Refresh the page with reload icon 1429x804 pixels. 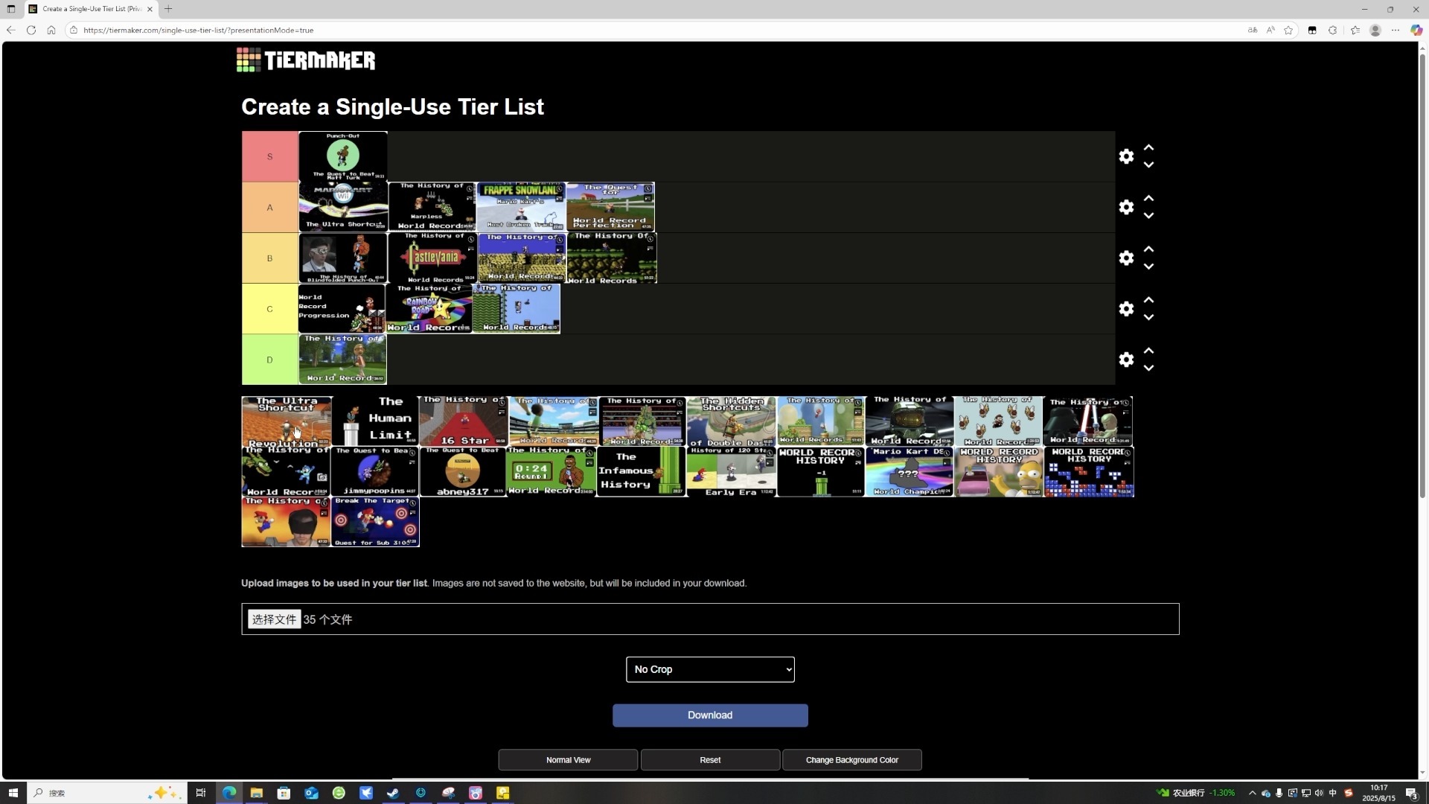[31, 31]
